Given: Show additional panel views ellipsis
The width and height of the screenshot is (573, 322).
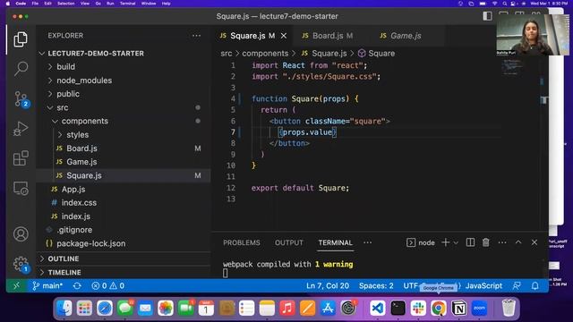Looking at the screenshot, I should coord(367,242).
